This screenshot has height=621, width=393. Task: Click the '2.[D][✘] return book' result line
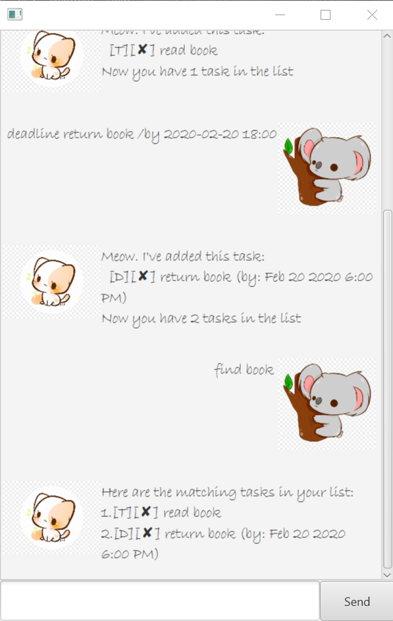223,543
